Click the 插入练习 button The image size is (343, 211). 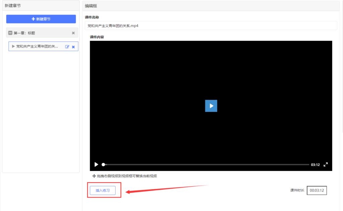pyautogui.click(x=102, y=190)
